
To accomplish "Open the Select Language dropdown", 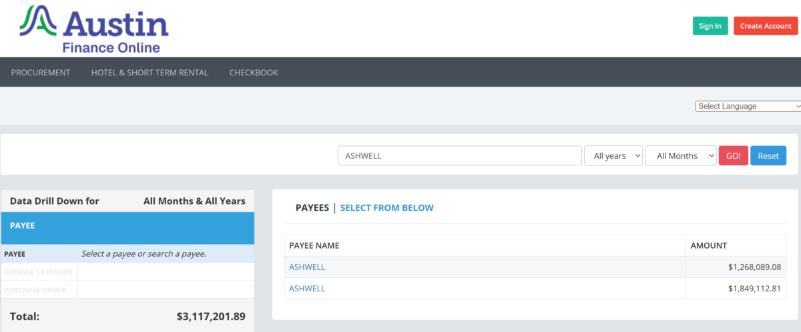I will [x=748, y=106].
